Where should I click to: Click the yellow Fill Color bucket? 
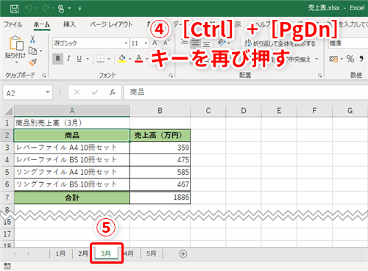122,59
